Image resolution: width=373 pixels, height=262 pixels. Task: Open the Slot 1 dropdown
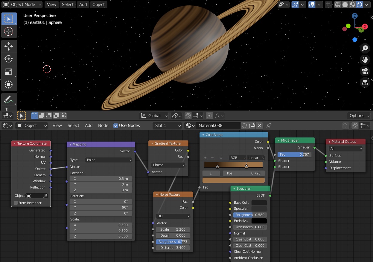tap(168, 125)
